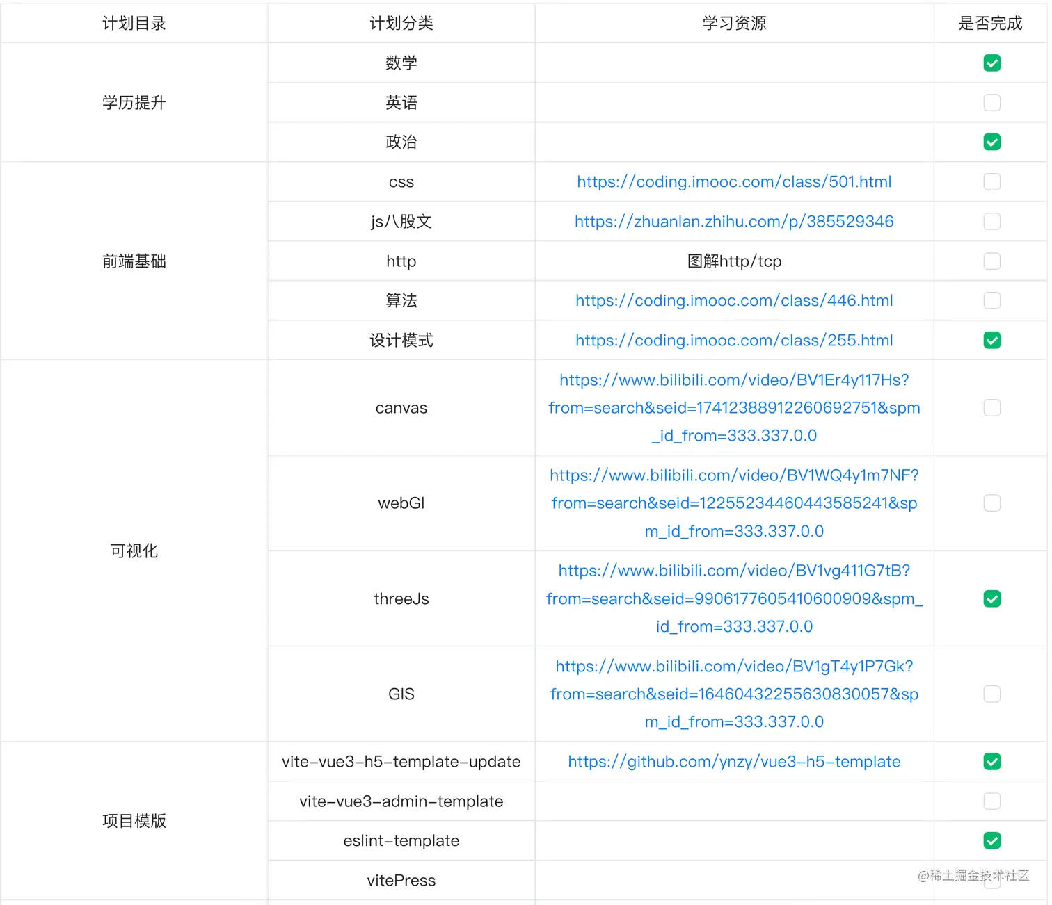The width and height of the screenshot is (1052, 905).
Task: Click the 政治 cell
Action: tap(401, 142)
